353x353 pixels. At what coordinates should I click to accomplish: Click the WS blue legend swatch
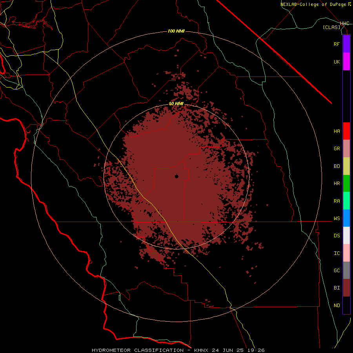click(x=346, y=218)
